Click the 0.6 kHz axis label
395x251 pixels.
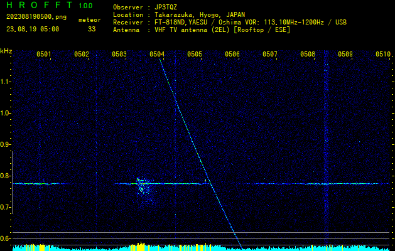(x=6, y=238)
